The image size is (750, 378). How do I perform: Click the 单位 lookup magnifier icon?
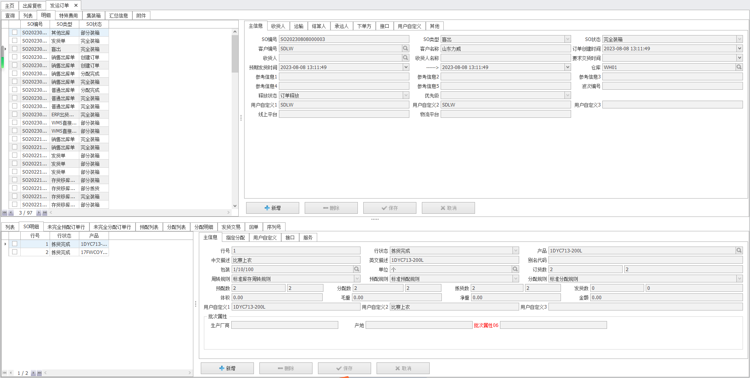(515, 269)
